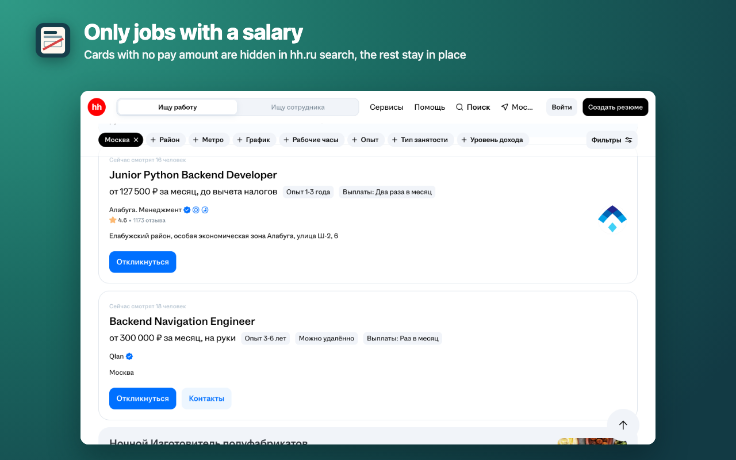Open the Фильтры sliders icon

pos(628,140)
